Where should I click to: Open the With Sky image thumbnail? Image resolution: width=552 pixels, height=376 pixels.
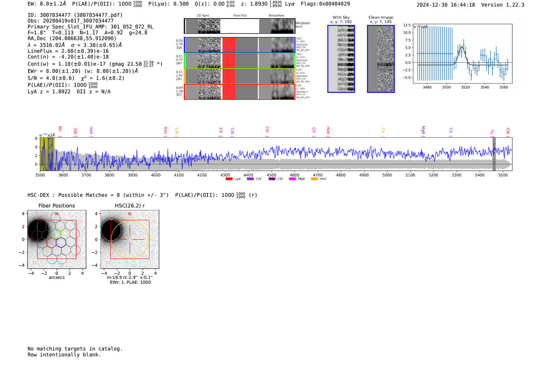[x=341, y=59]
